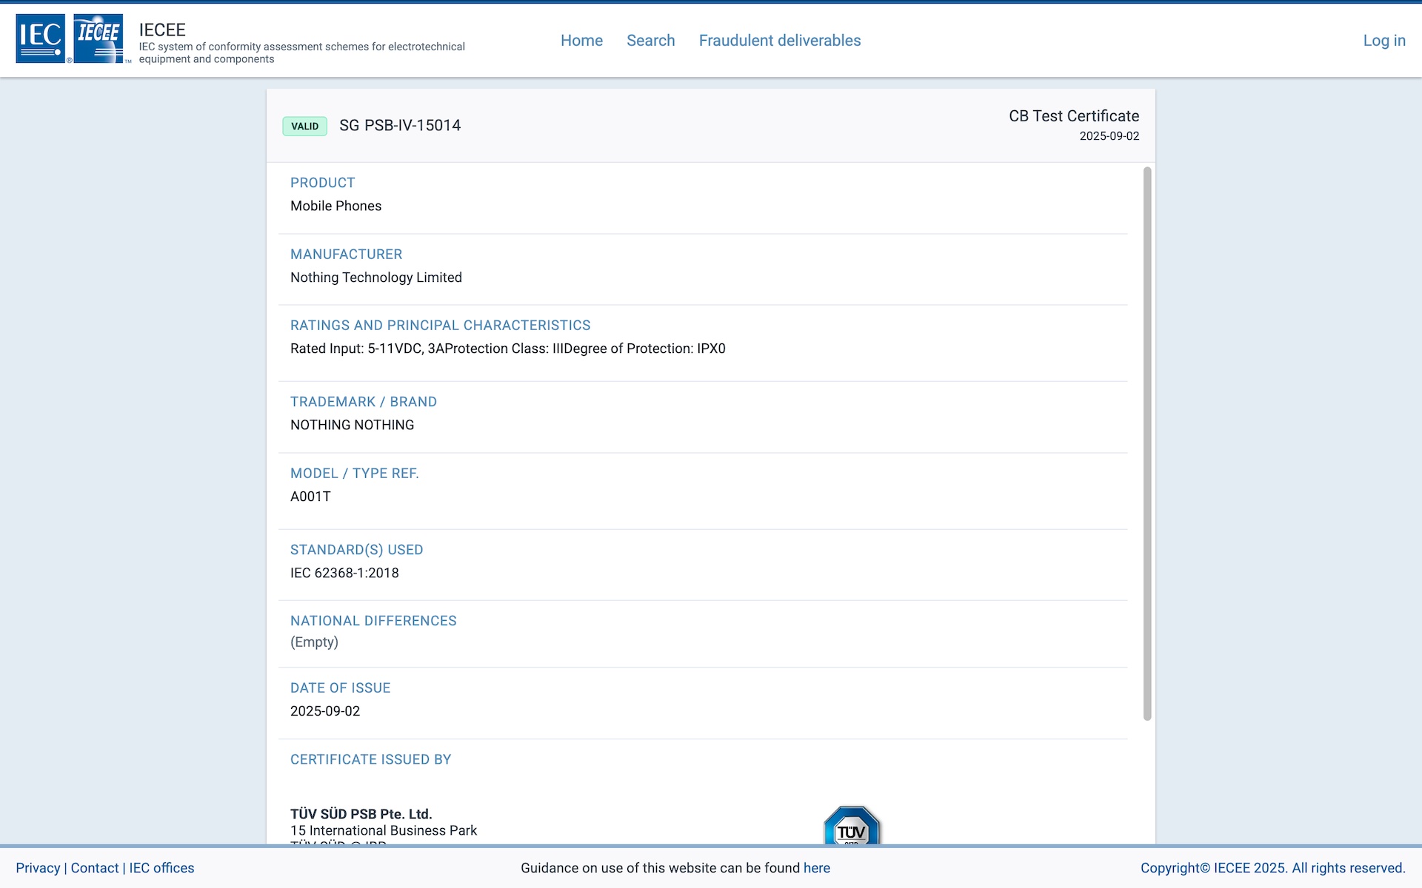Screen dimensions: 1422x888
Task: Open Fraudulent deliverables page
Action: (779, 41)
